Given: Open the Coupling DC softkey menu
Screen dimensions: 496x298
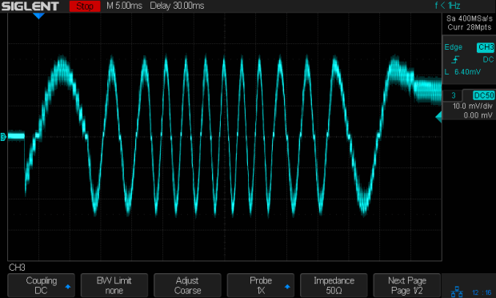Looking at the screenshot, I should [41, 285].
